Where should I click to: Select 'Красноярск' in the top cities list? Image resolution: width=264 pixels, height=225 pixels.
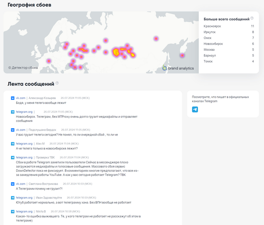212,26
